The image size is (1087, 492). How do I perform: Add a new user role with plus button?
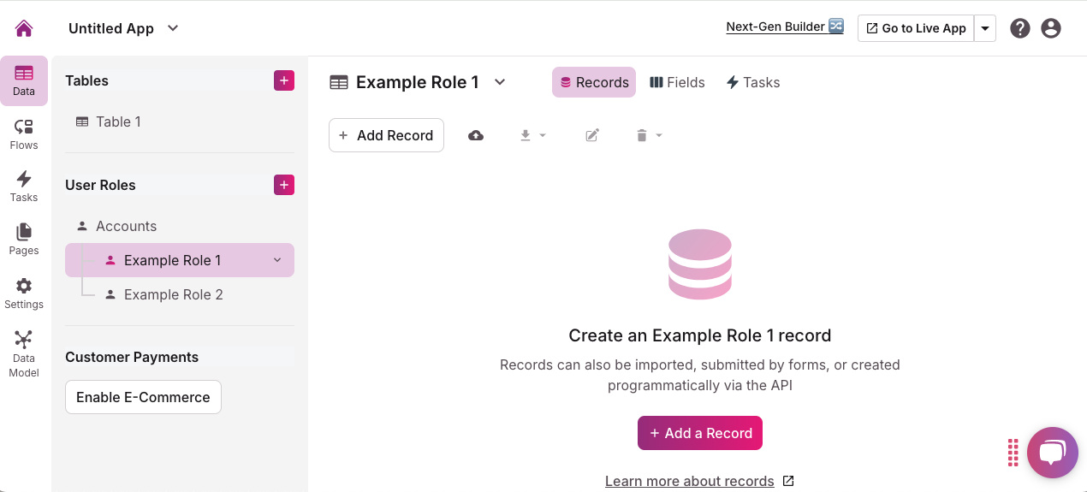point(284,185)
